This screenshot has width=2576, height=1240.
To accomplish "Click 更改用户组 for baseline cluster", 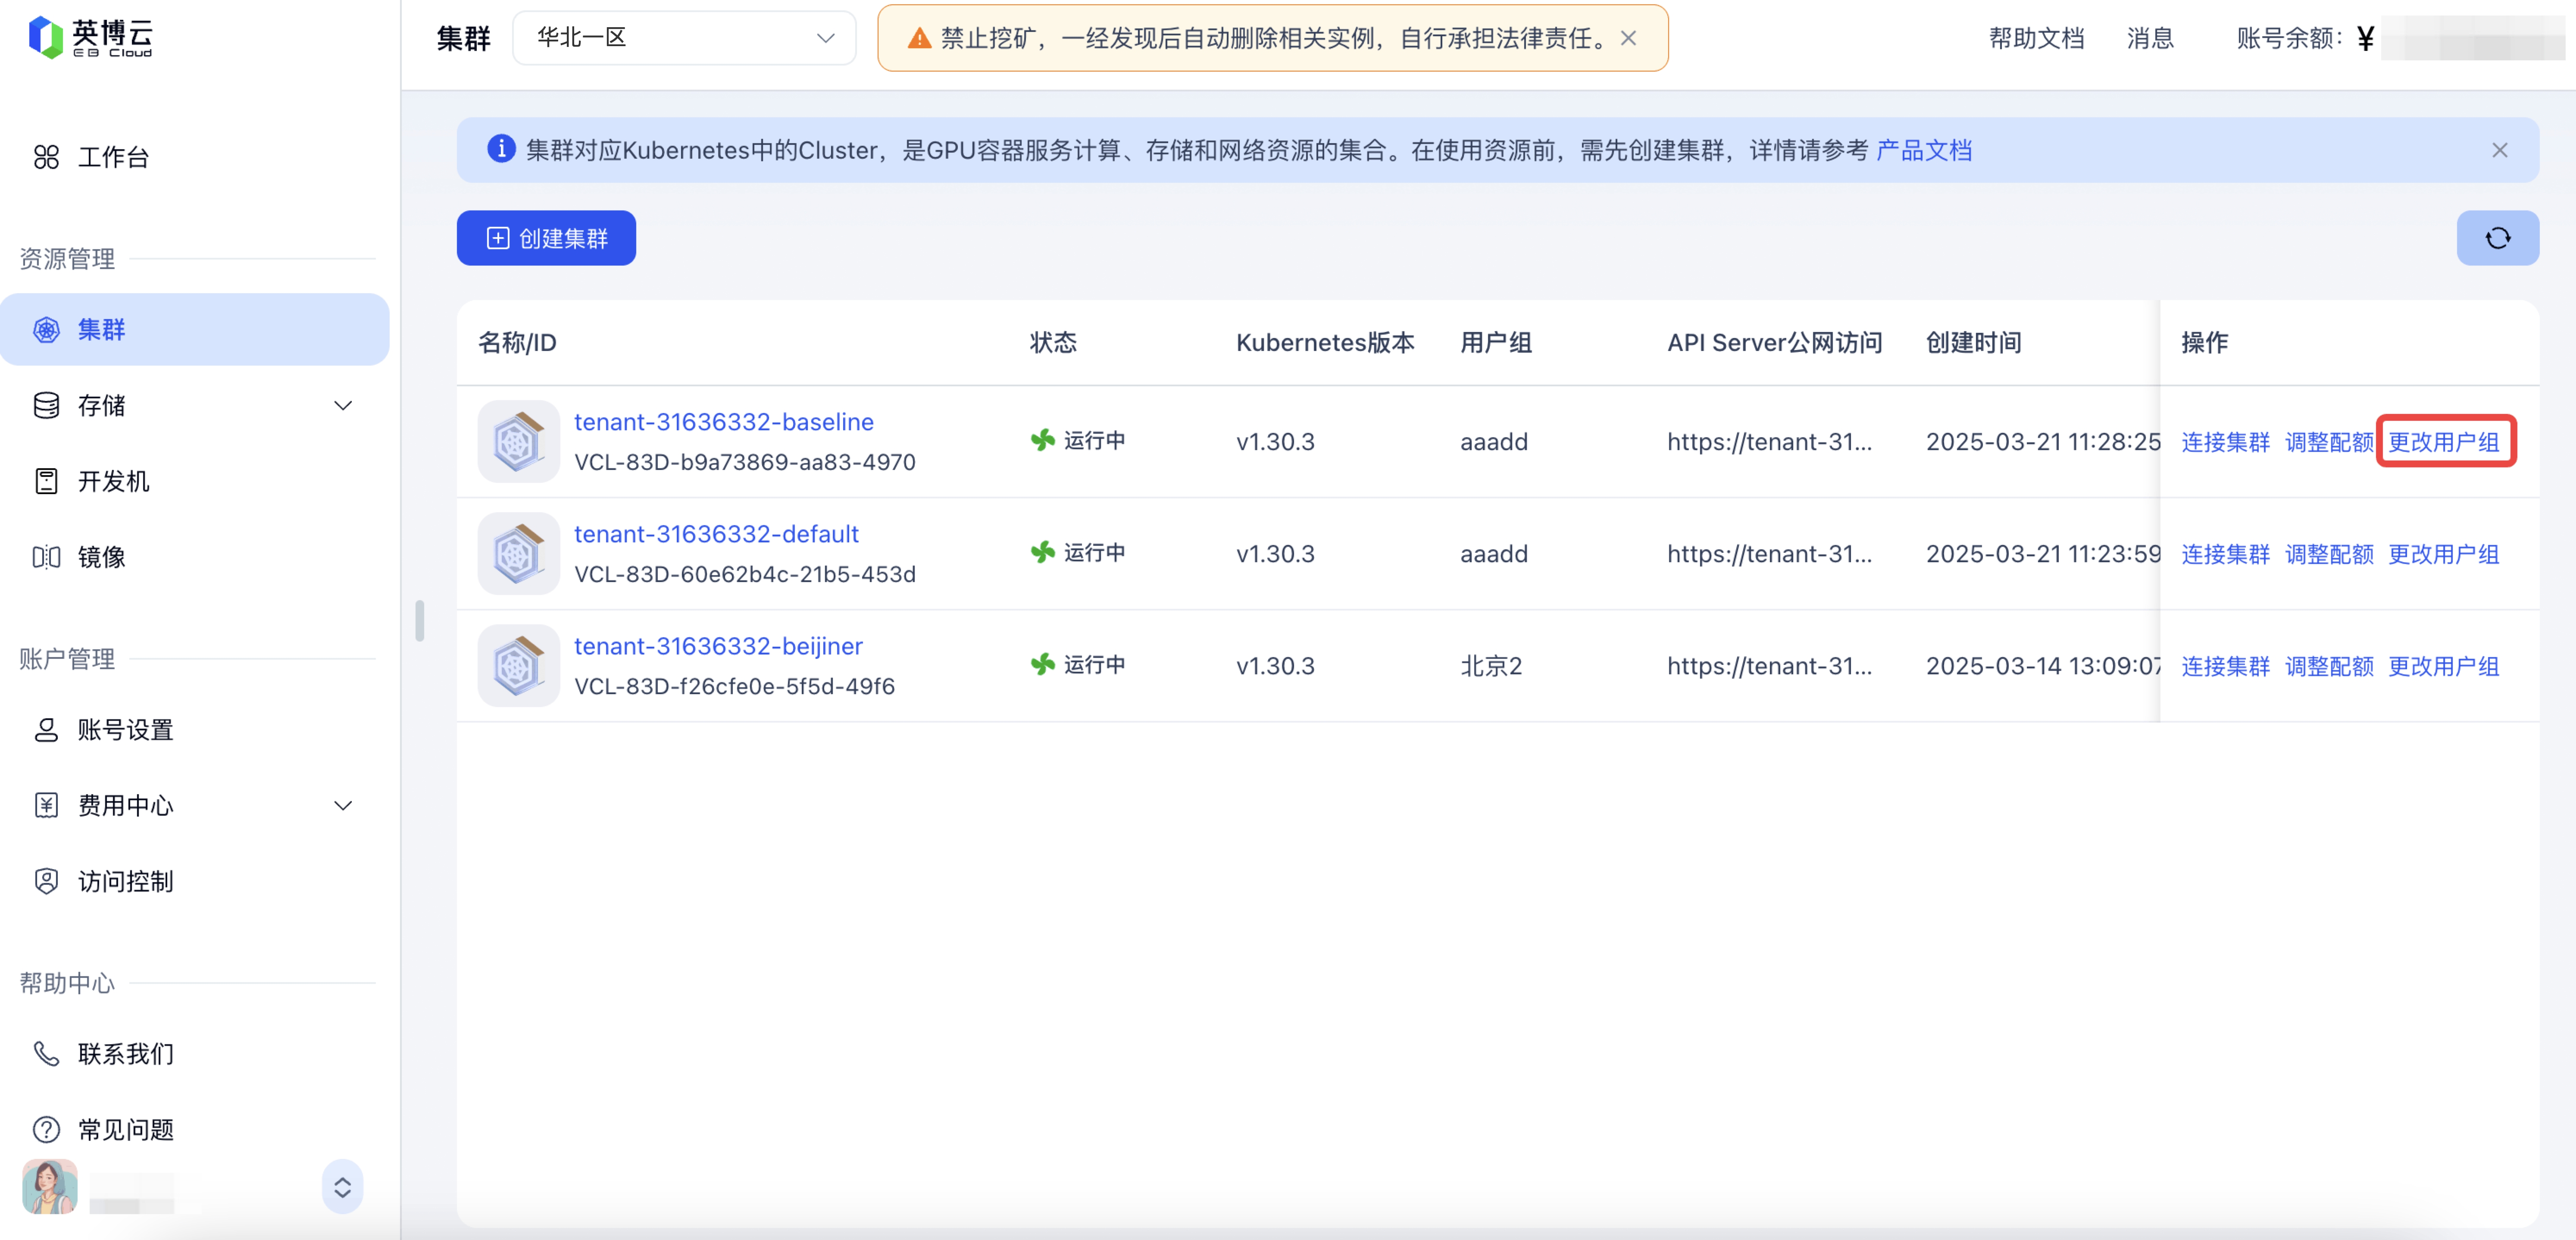I will tap(2444, 441).
